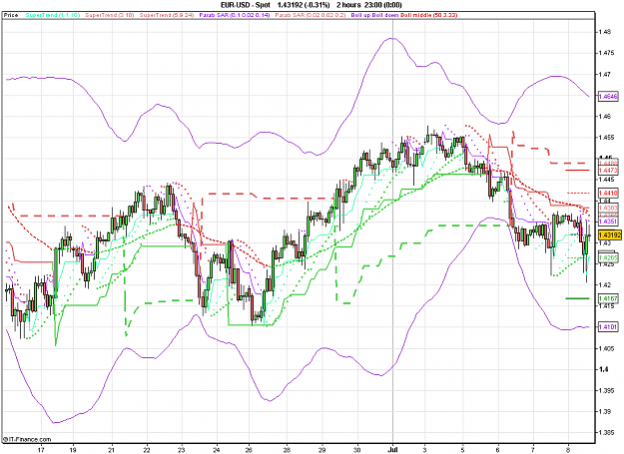Click the 'Jul' label on date axis
624x454 pixels.
pyautogui.click(x=392, y=450)
